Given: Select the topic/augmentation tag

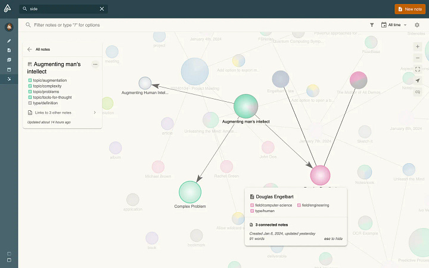Looking at the screenshot, I should (48, 80).
